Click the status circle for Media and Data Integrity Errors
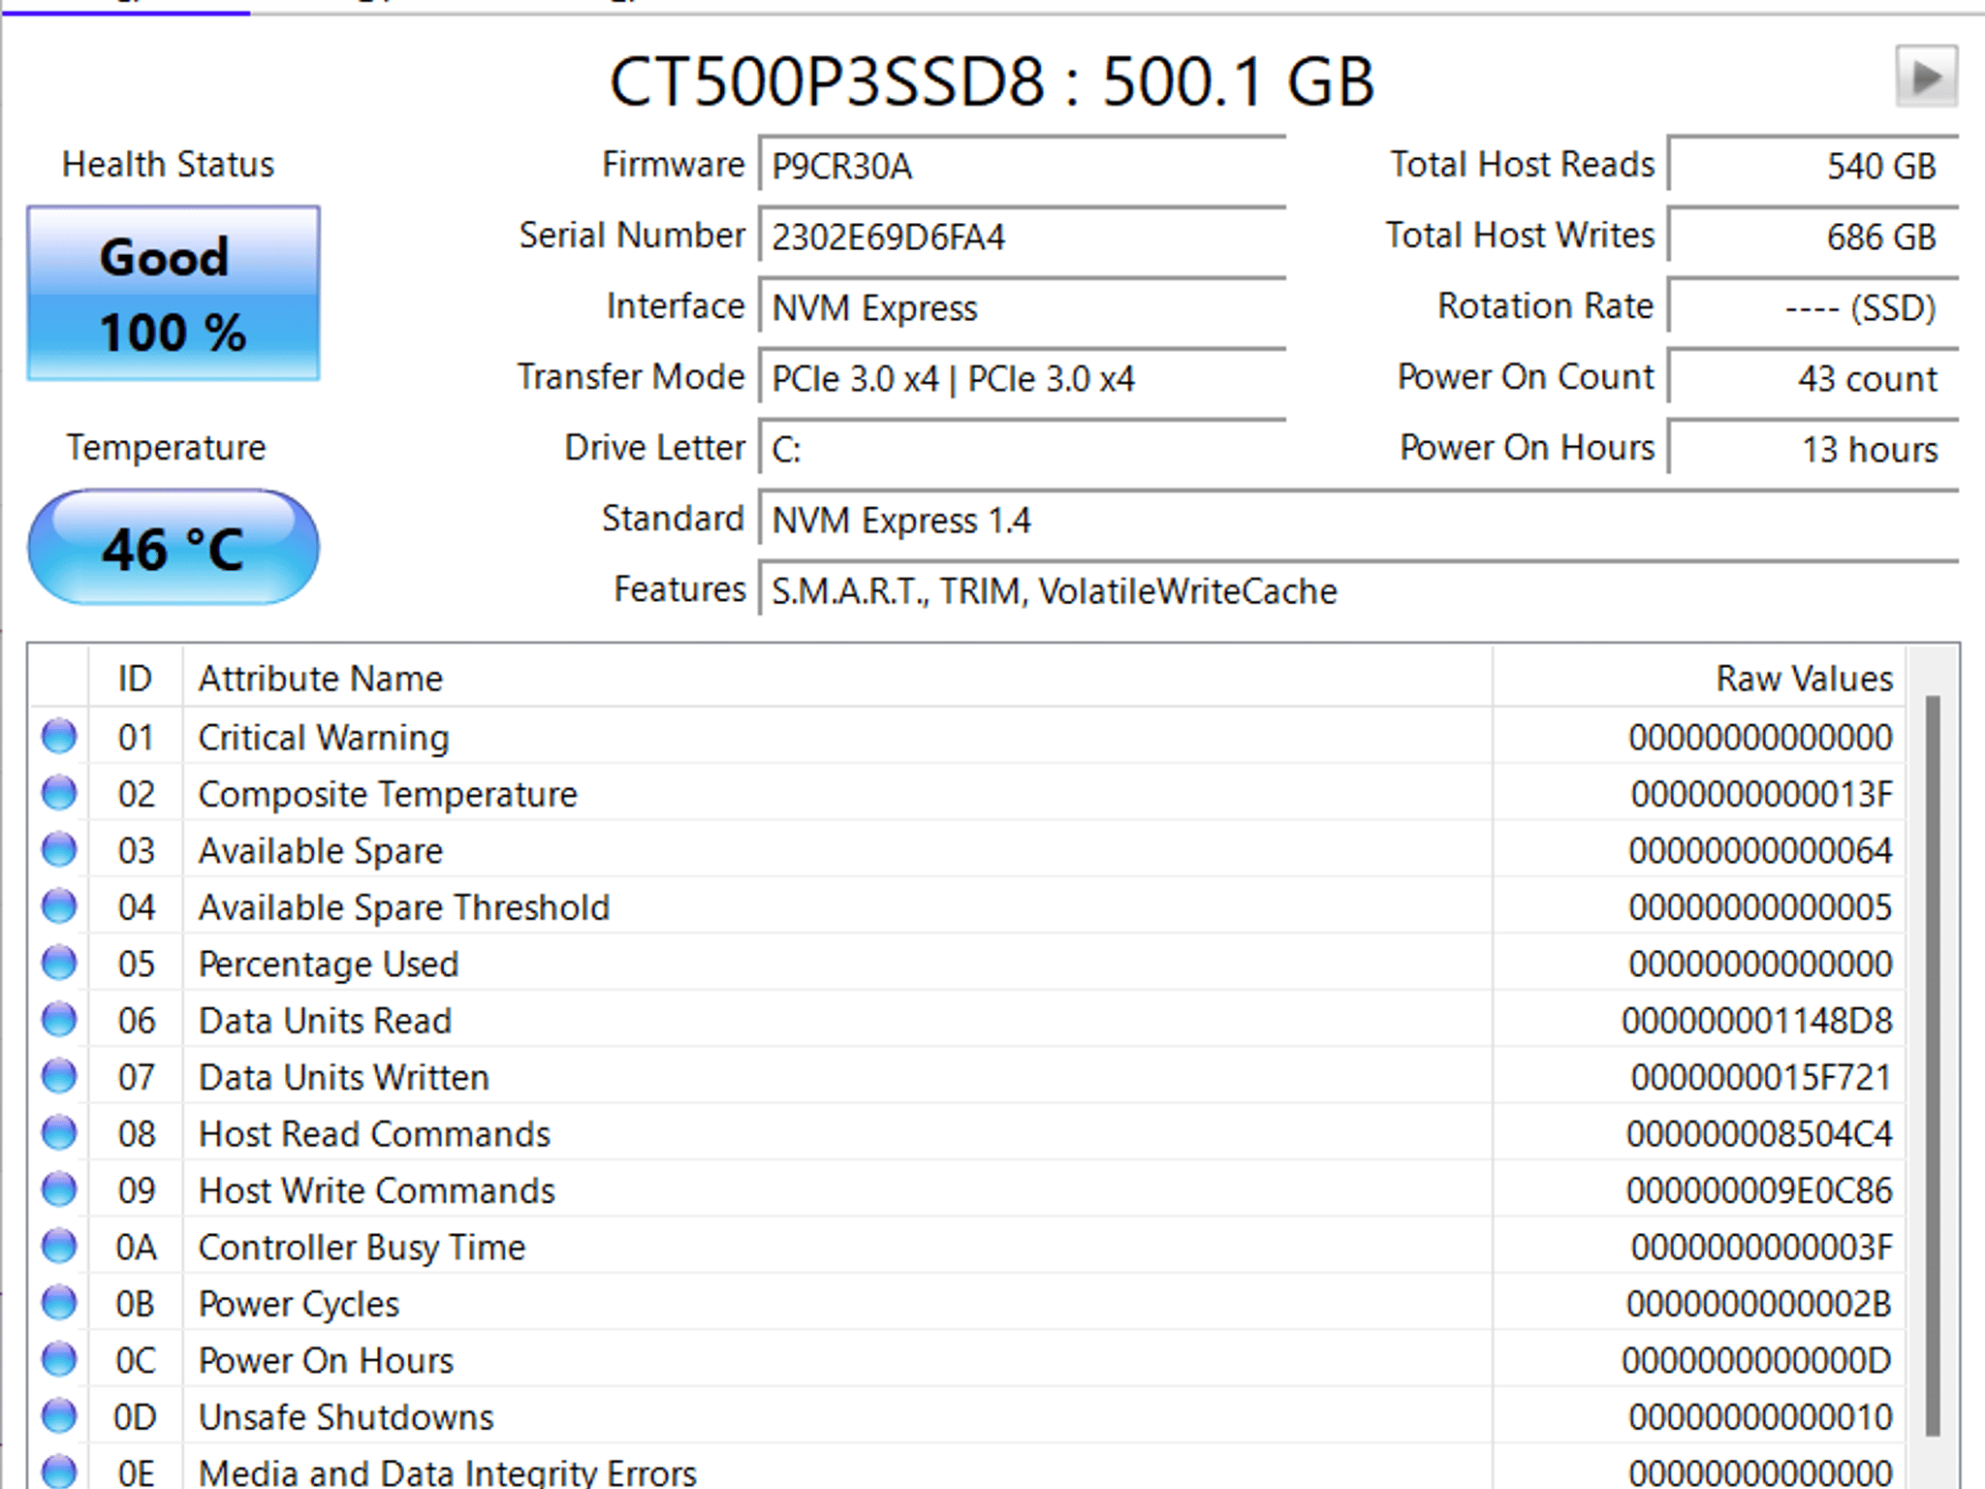 coord(59,1471)
